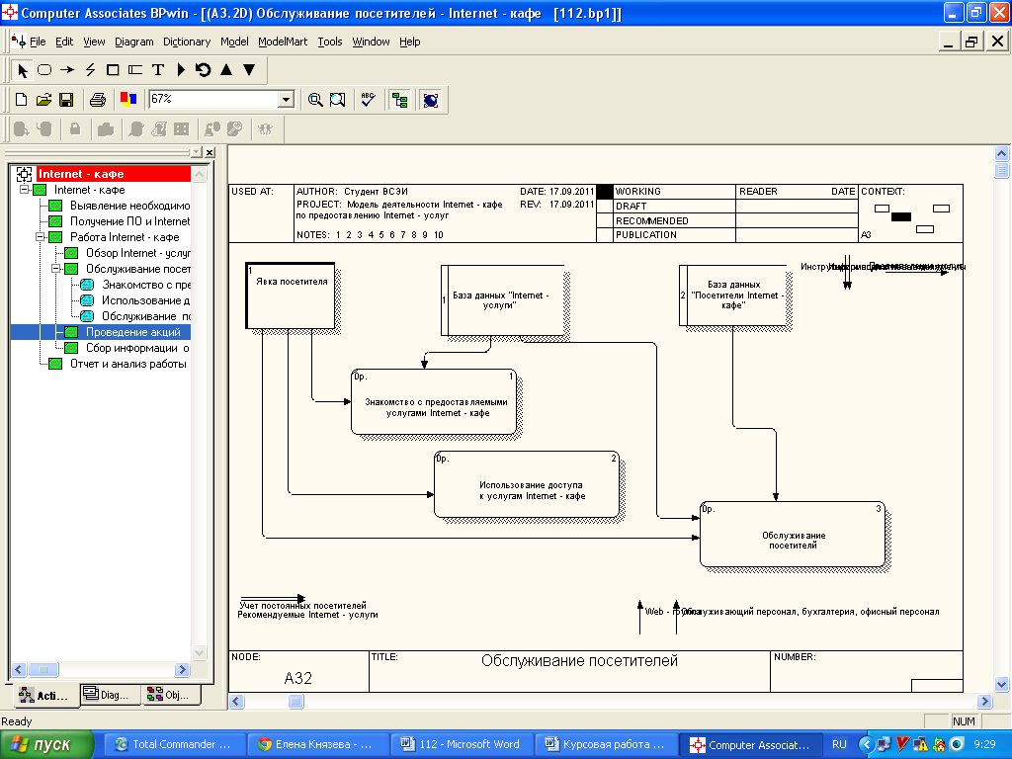1012x759 pixels.
Task: Toggle the Model Explorer tree icon
Action: (399, 100)
